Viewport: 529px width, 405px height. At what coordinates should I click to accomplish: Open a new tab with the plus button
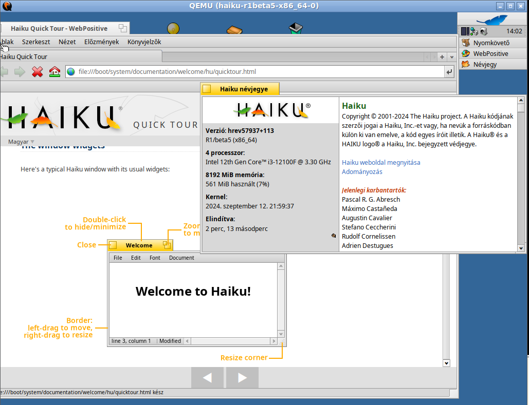tap(442, 57)
